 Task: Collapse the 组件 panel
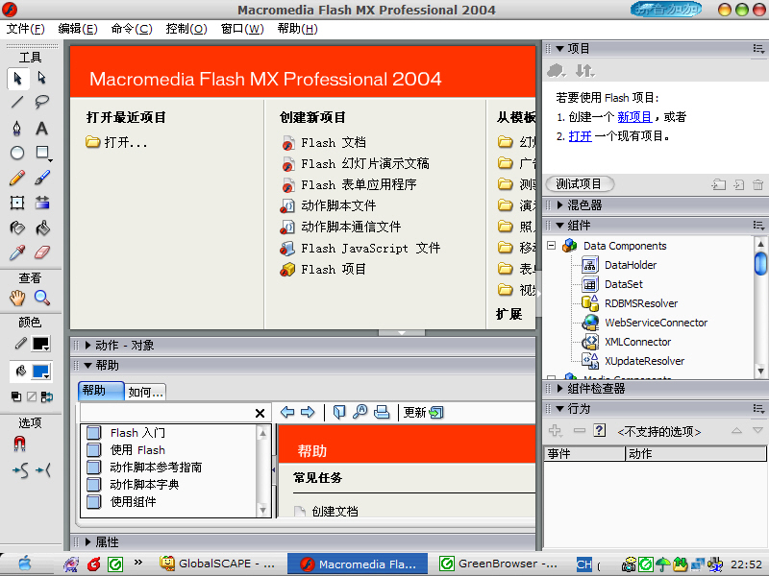tap(559, 226)
